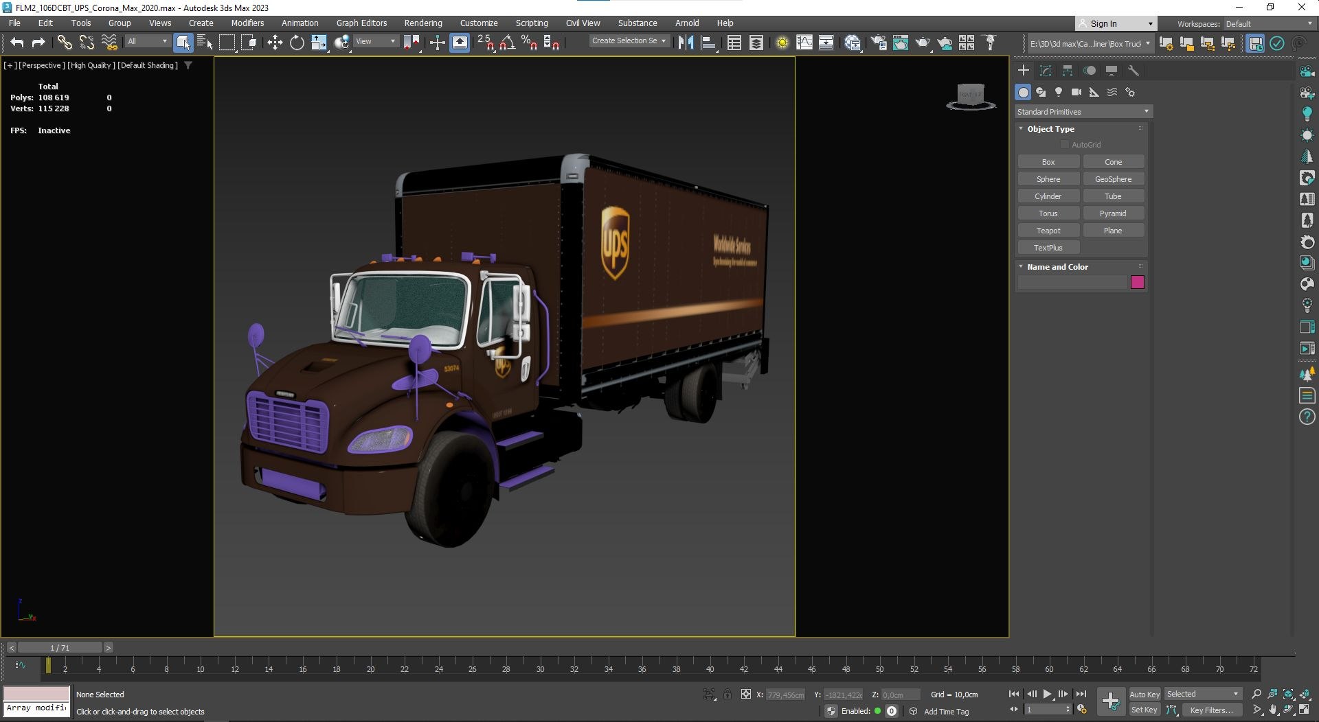Screen dimensions: 1319x722
Task: Open the Modifiers menu
Action: (247, 23)
